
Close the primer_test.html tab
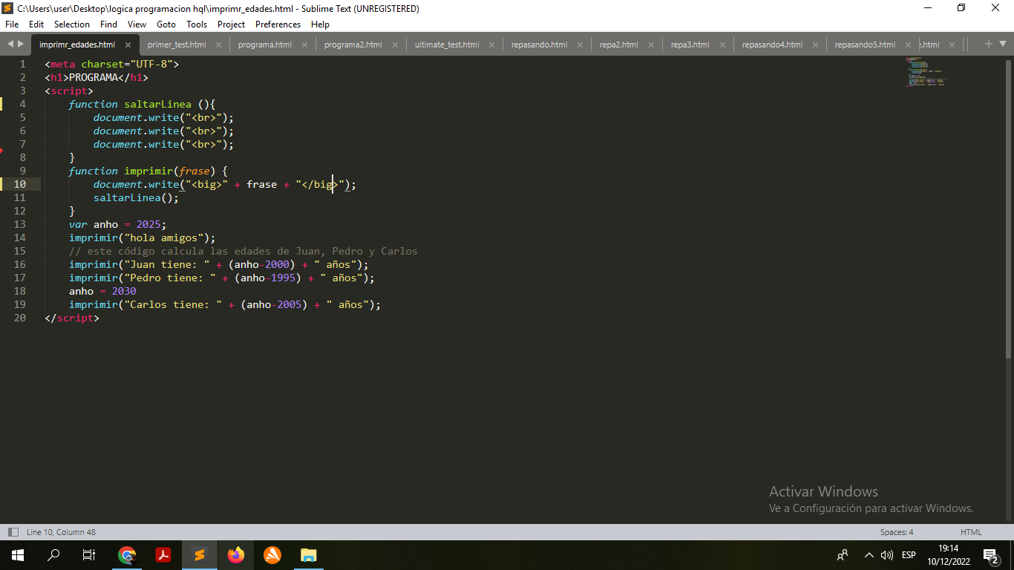(218, 45)
